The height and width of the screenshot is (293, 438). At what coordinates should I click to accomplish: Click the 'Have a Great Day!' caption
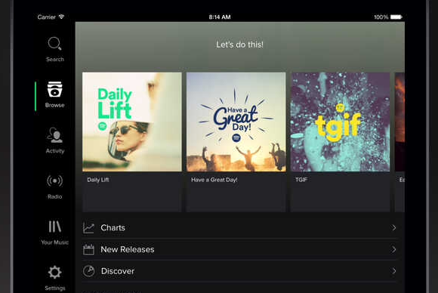click(214, 180)
